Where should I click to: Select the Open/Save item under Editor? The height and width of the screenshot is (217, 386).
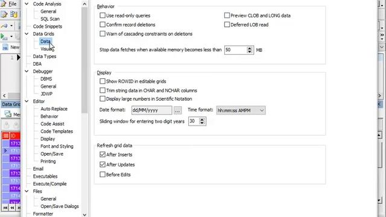click(x=52, y=154)
